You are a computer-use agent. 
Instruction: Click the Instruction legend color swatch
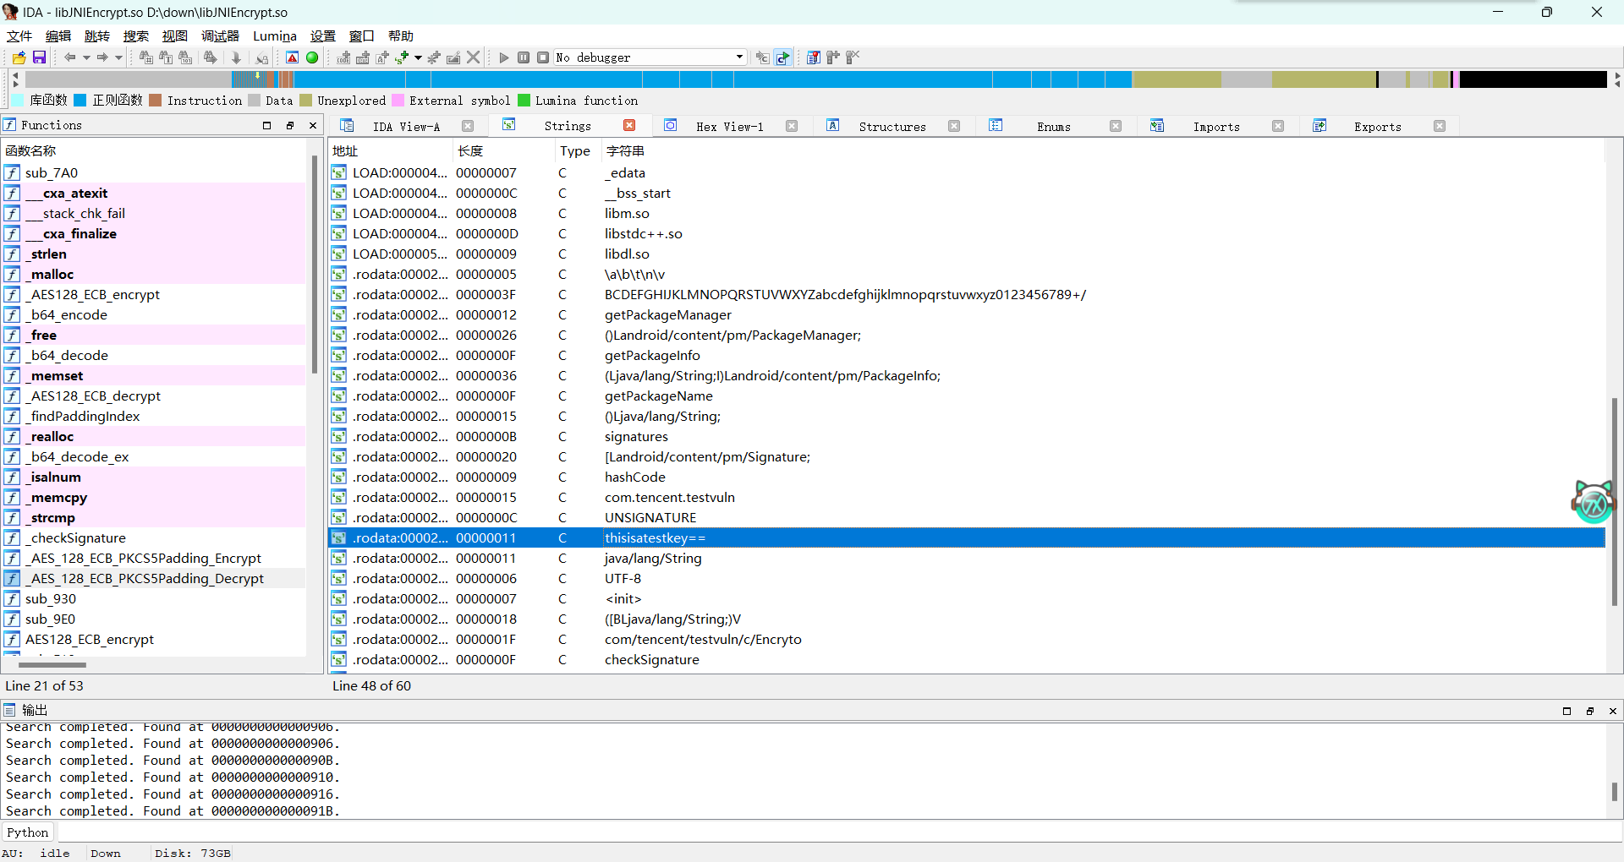pyautogui.click(x=156, y=101)
